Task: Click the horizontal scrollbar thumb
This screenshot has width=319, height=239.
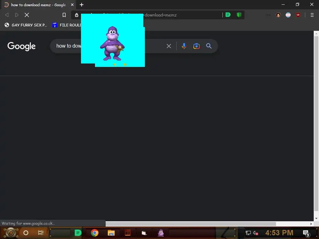Action: 191,224
